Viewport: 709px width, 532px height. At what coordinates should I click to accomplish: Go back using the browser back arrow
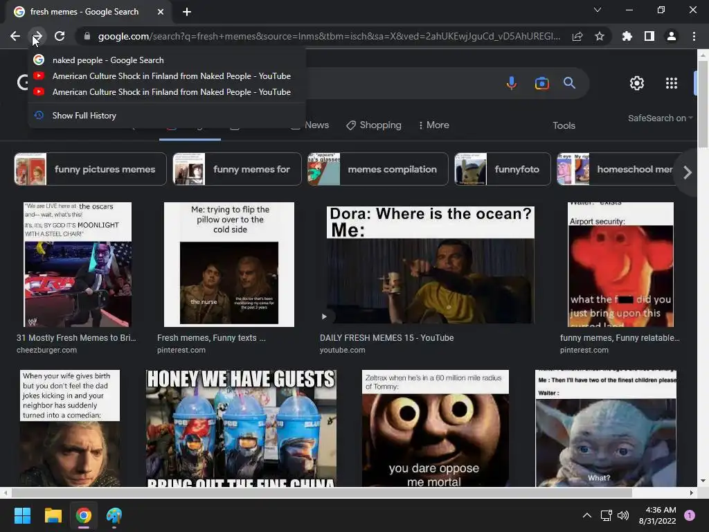[15, 36]
